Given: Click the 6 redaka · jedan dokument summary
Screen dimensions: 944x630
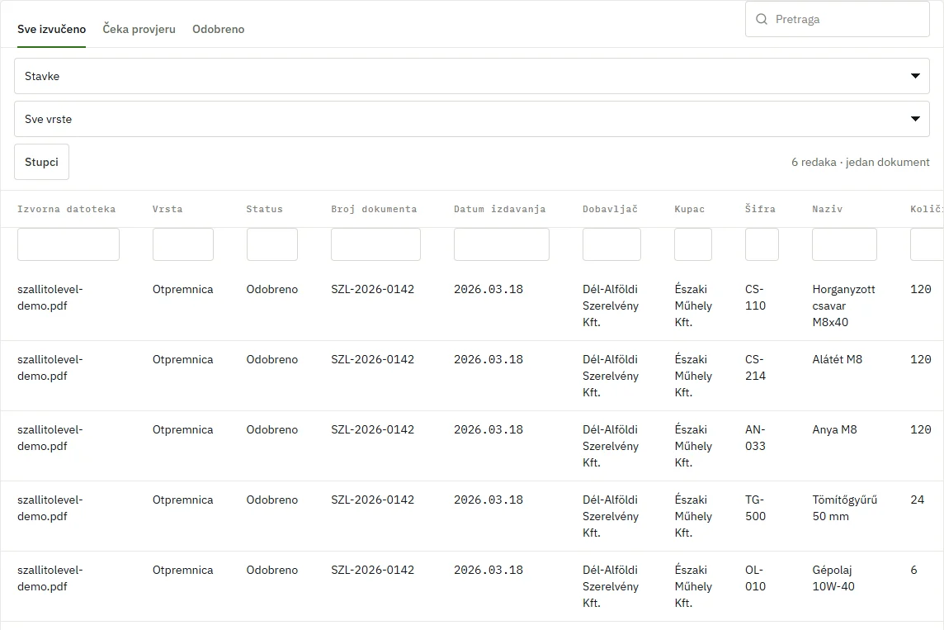Looking at the screenshot, I should coord(861,162).
